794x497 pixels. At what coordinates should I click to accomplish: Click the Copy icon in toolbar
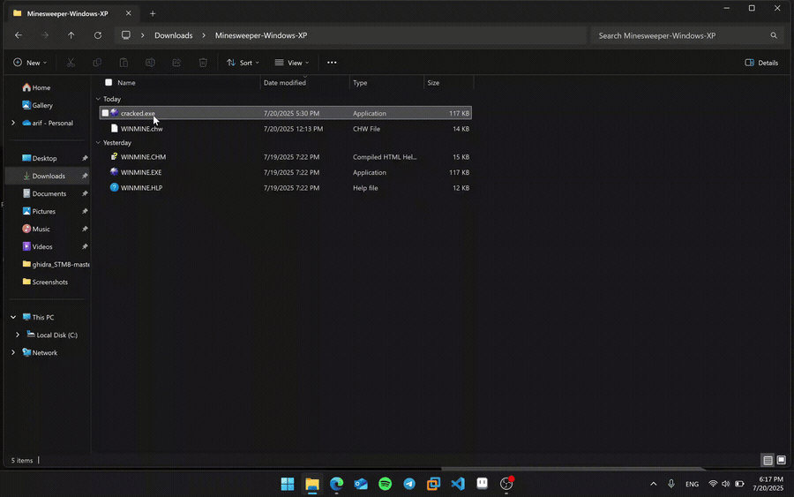pos(97,63)
